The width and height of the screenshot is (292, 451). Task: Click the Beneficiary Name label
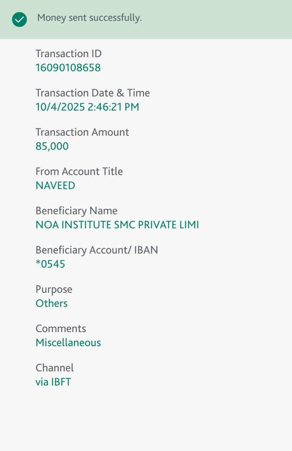point(76,211)
